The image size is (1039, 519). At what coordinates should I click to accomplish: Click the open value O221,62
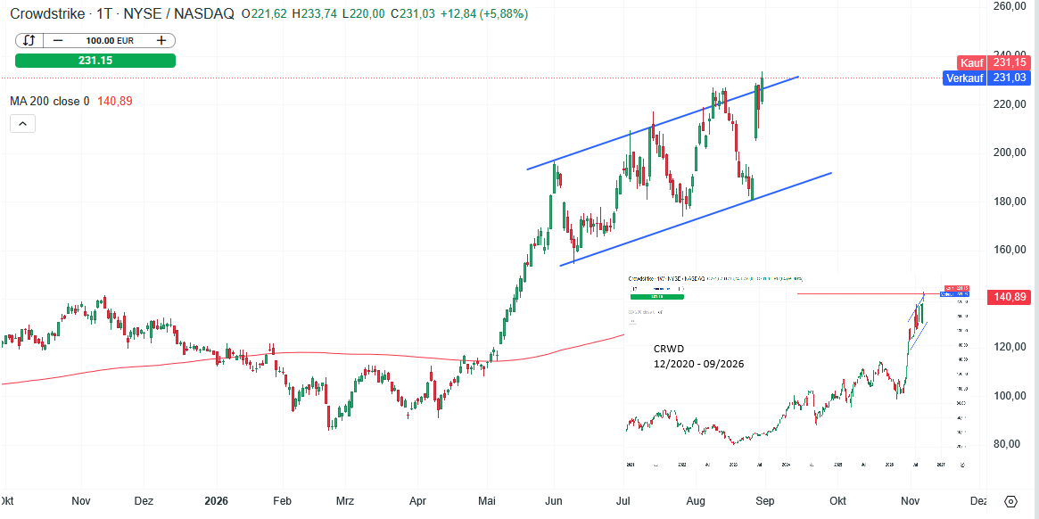coord(264,14)
